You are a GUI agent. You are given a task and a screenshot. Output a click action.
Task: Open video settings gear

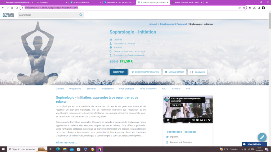pos(197,120)
